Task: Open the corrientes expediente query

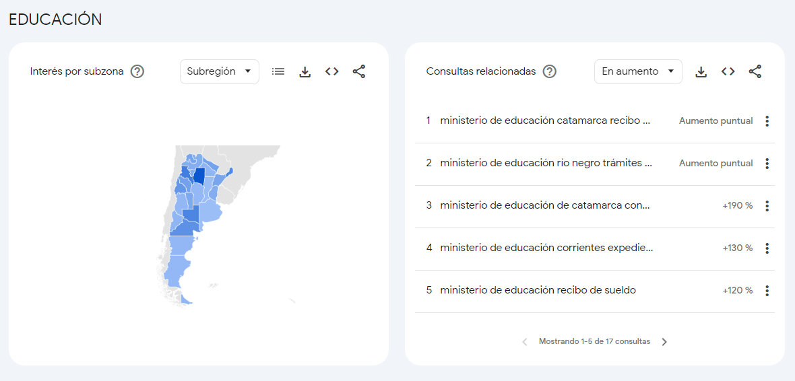Action: tap(546, 248)
